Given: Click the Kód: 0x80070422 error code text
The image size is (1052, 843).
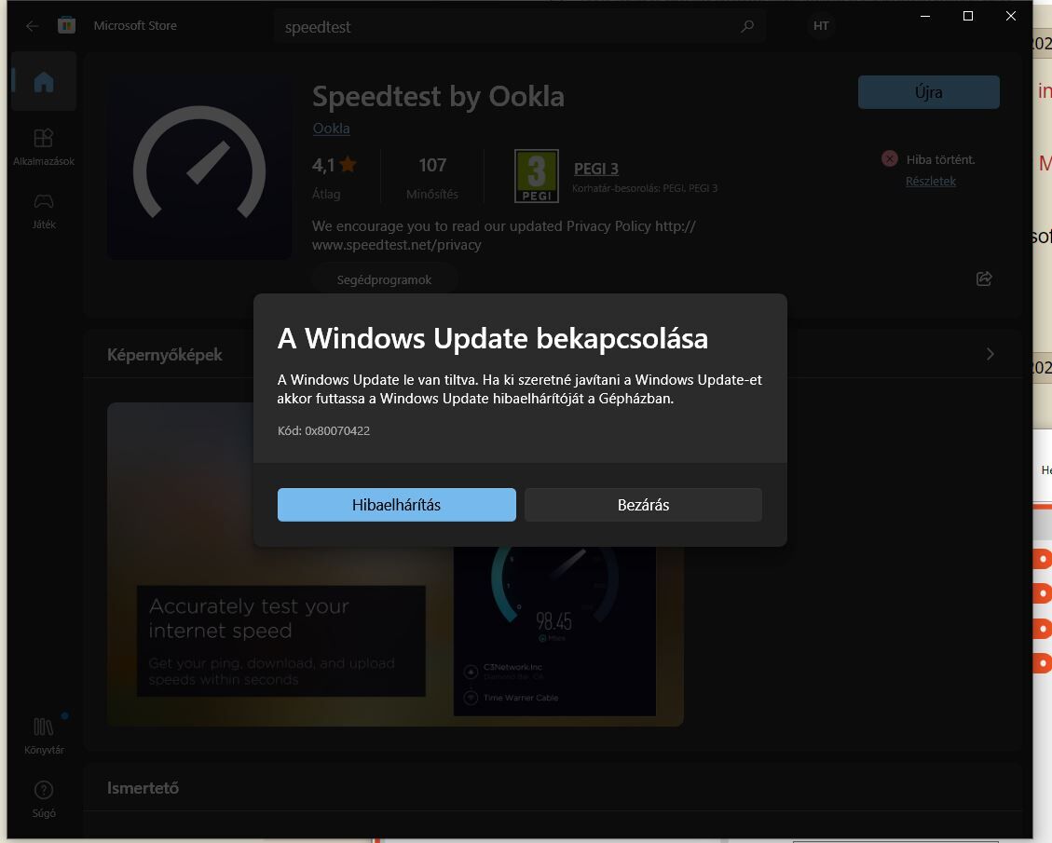Looking at the screenshot, I should click(x=323, y=430).
